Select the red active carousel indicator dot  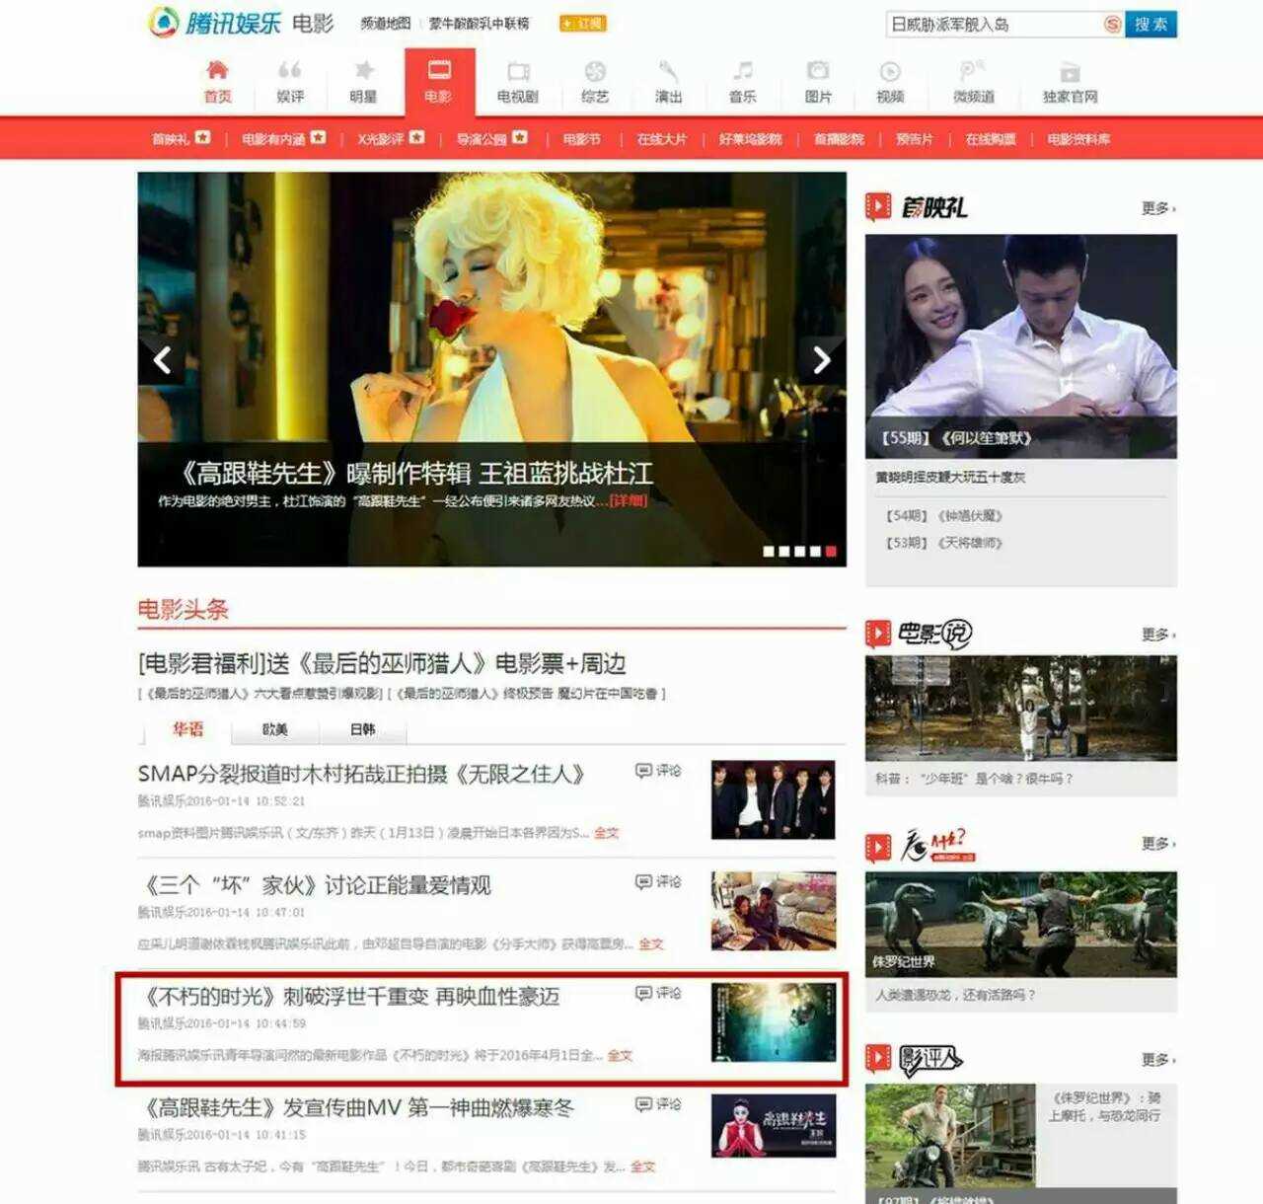tap(831, 552)
